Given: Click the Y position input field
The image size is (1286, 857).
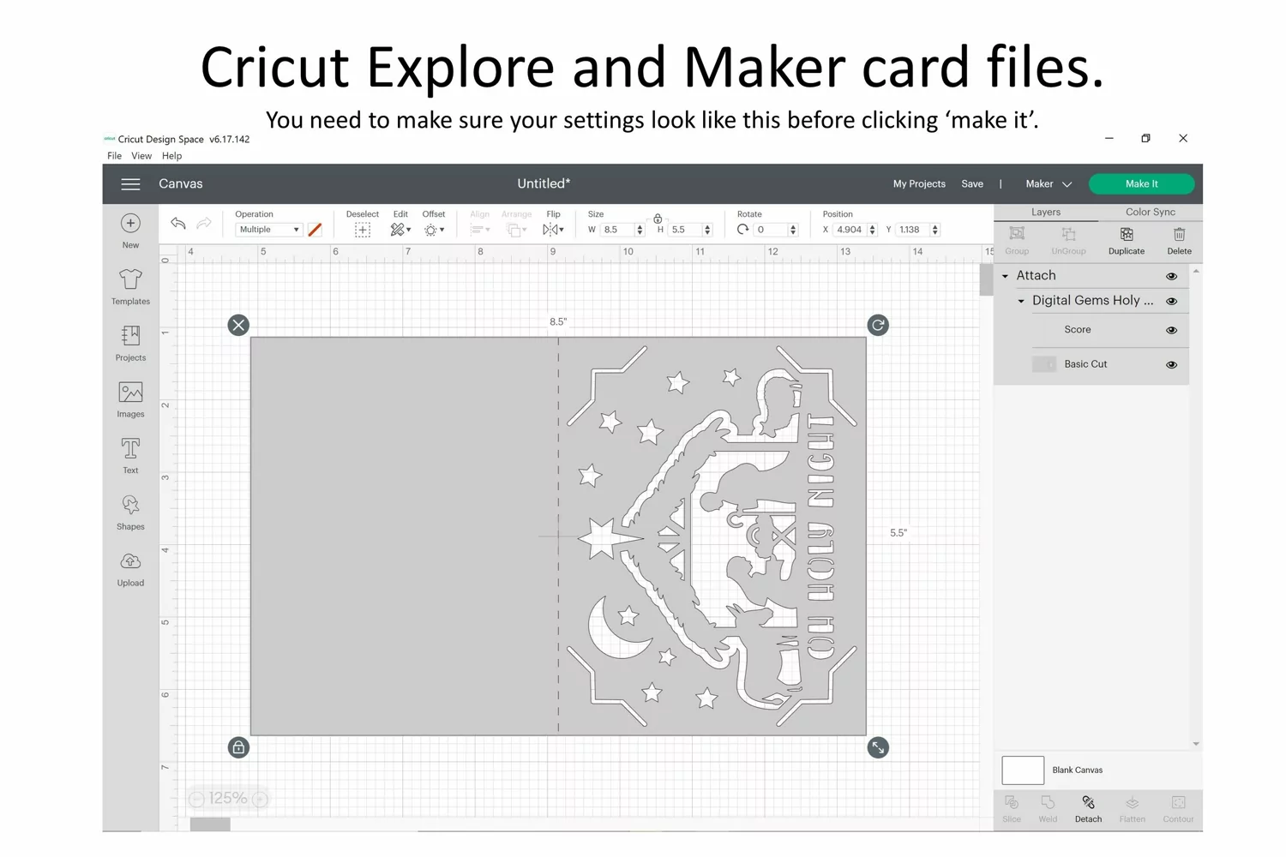Looking at the screenshot, I should click(x=913, y=230).
